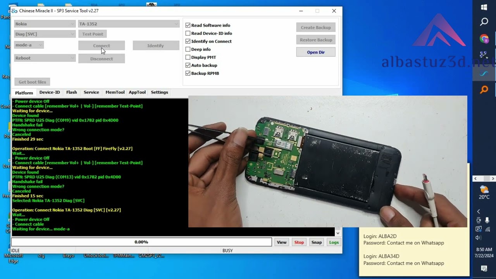Click the orange magnifier taskbar app icon

click(x=484, y=90)
